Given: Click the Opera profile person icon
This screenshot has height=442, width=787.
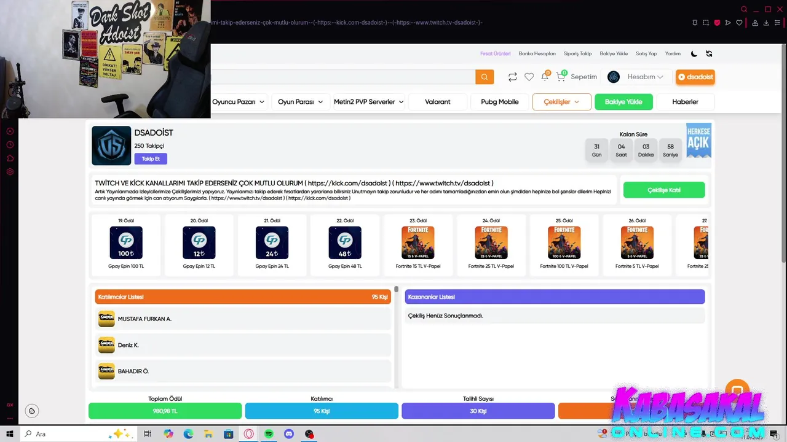Looking at the screenshot, I should pyautogui.click(x=756, y=23).
